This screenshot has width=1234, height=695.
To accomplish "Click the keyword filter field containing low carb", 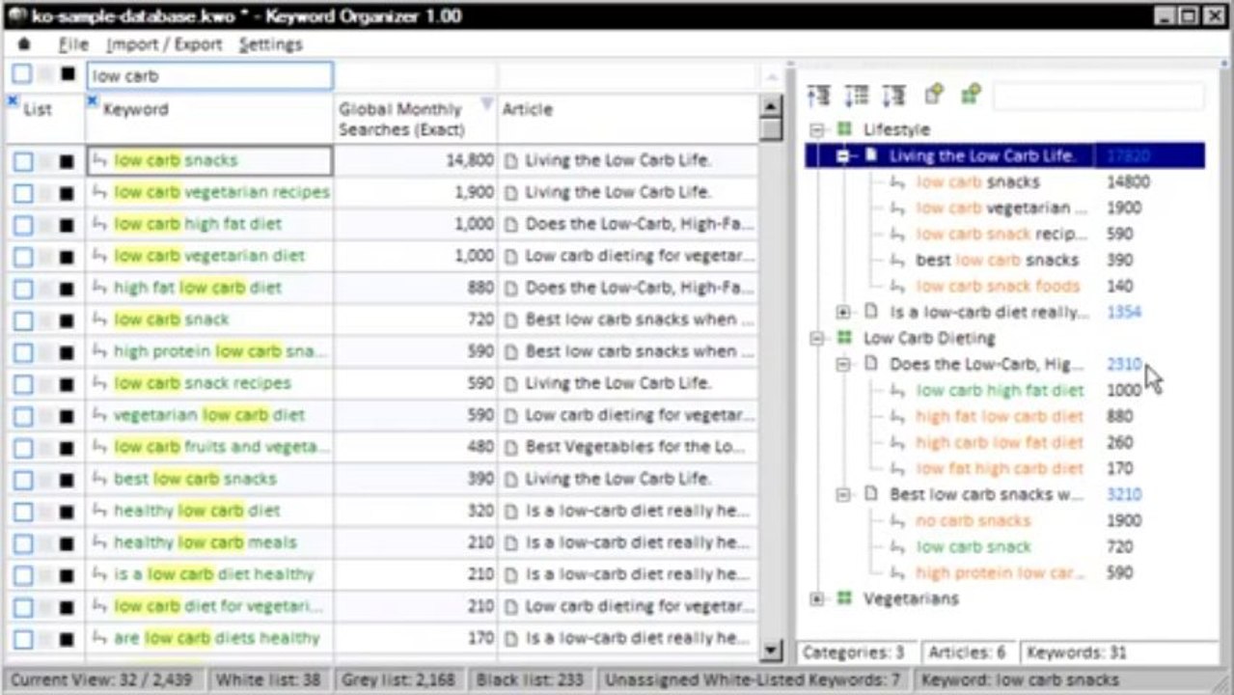I will (209, 75).
